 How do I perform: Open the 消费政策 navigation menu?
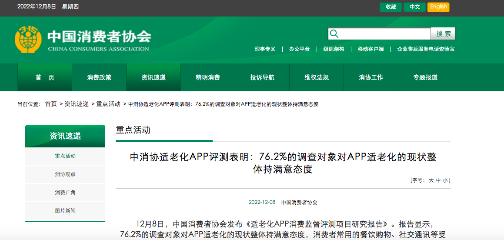tap(99, 77)
